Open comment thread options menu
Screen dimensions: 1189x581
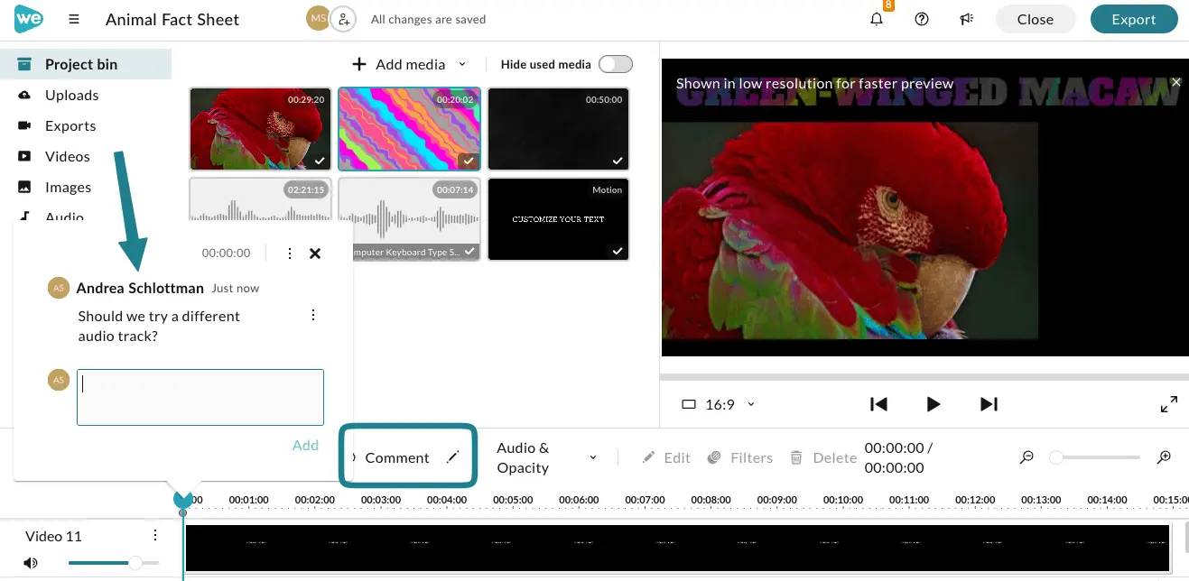point(290,254)
